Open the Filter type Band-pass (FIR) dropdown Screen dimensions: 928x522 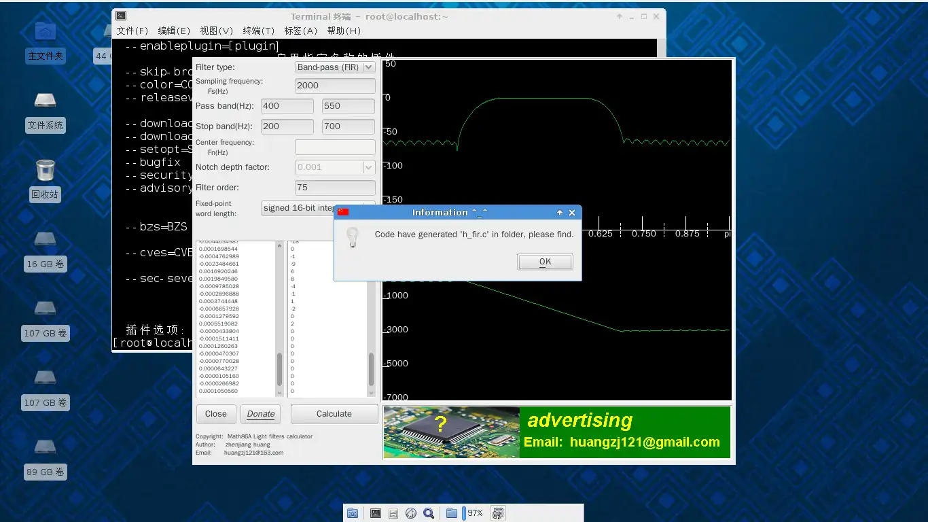[x=335, y=67]
